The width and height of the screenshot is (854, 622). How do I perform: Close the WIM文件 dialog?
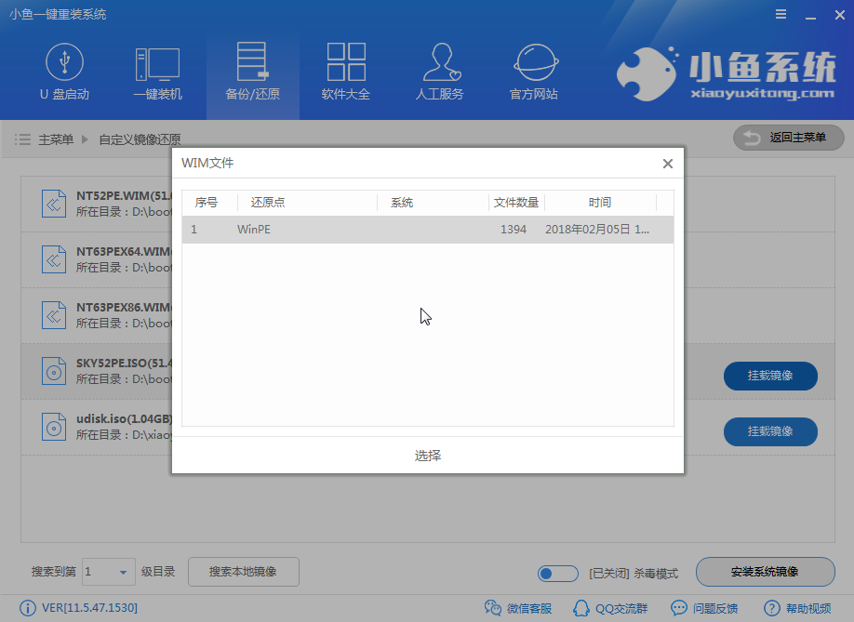[667, 164]
